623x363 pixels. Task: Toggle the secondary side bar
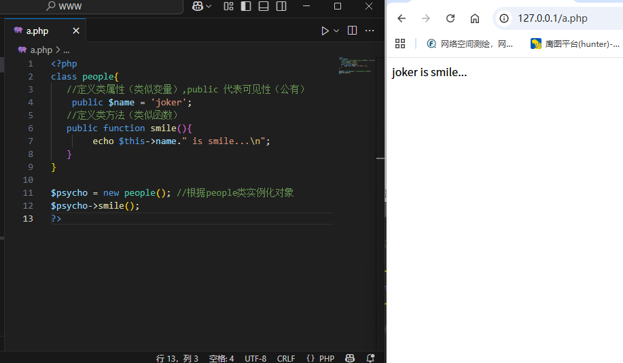pyautogui.click(x=281, y=6)
